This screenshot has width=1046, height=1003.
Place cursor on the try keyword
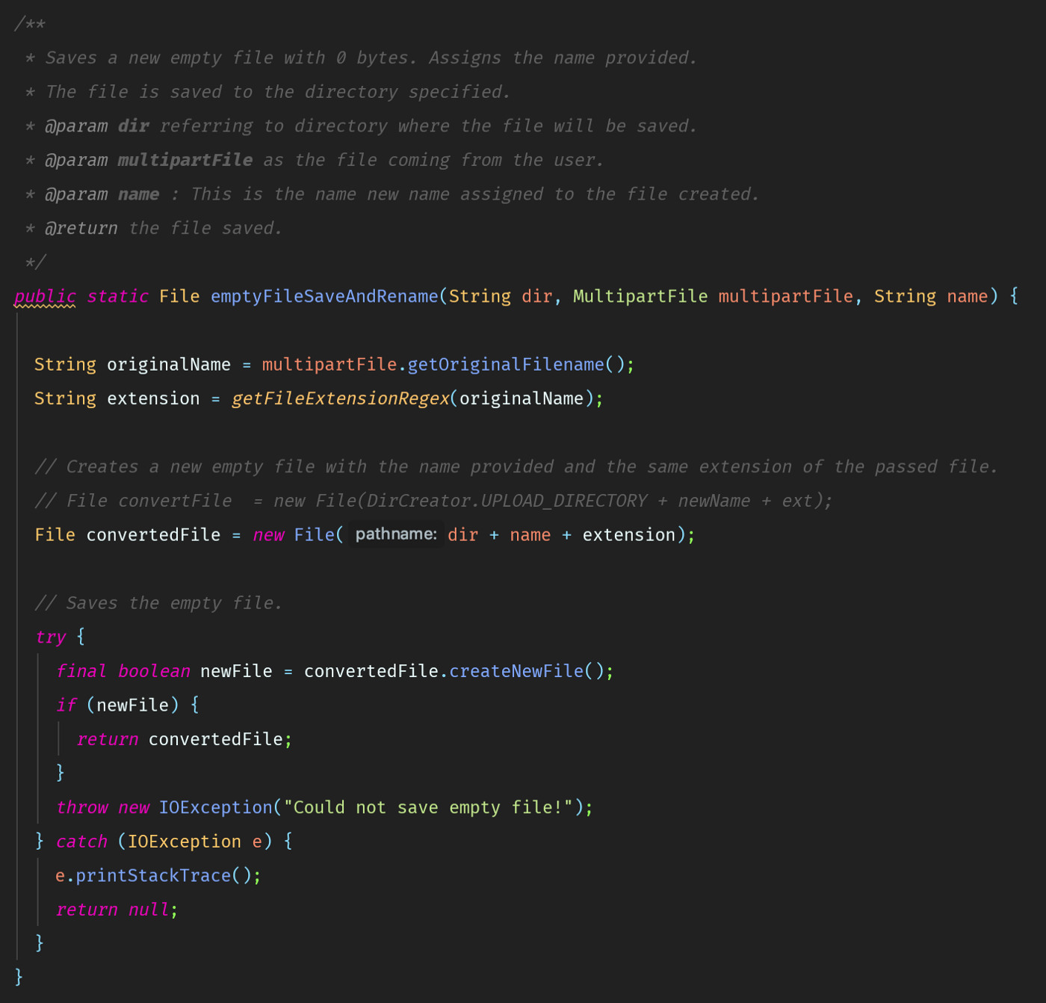coord(51,637)
